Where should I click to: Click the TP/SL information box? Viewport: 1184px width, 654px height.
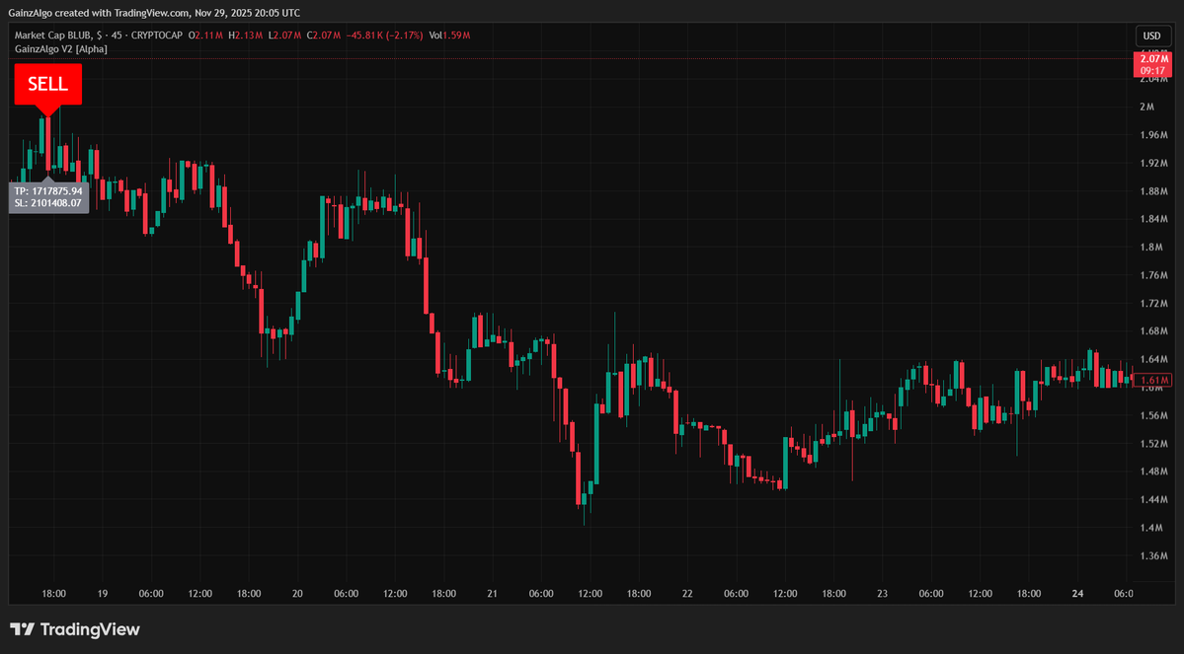click(48, 197)
